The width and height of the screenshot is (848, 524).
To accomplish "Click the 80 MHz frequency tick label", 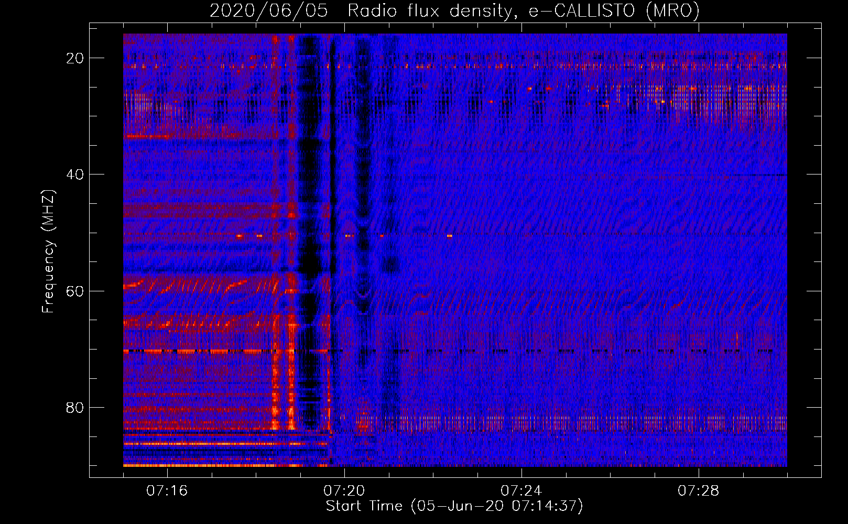I will pyautogui.click(x=75, y=407).
